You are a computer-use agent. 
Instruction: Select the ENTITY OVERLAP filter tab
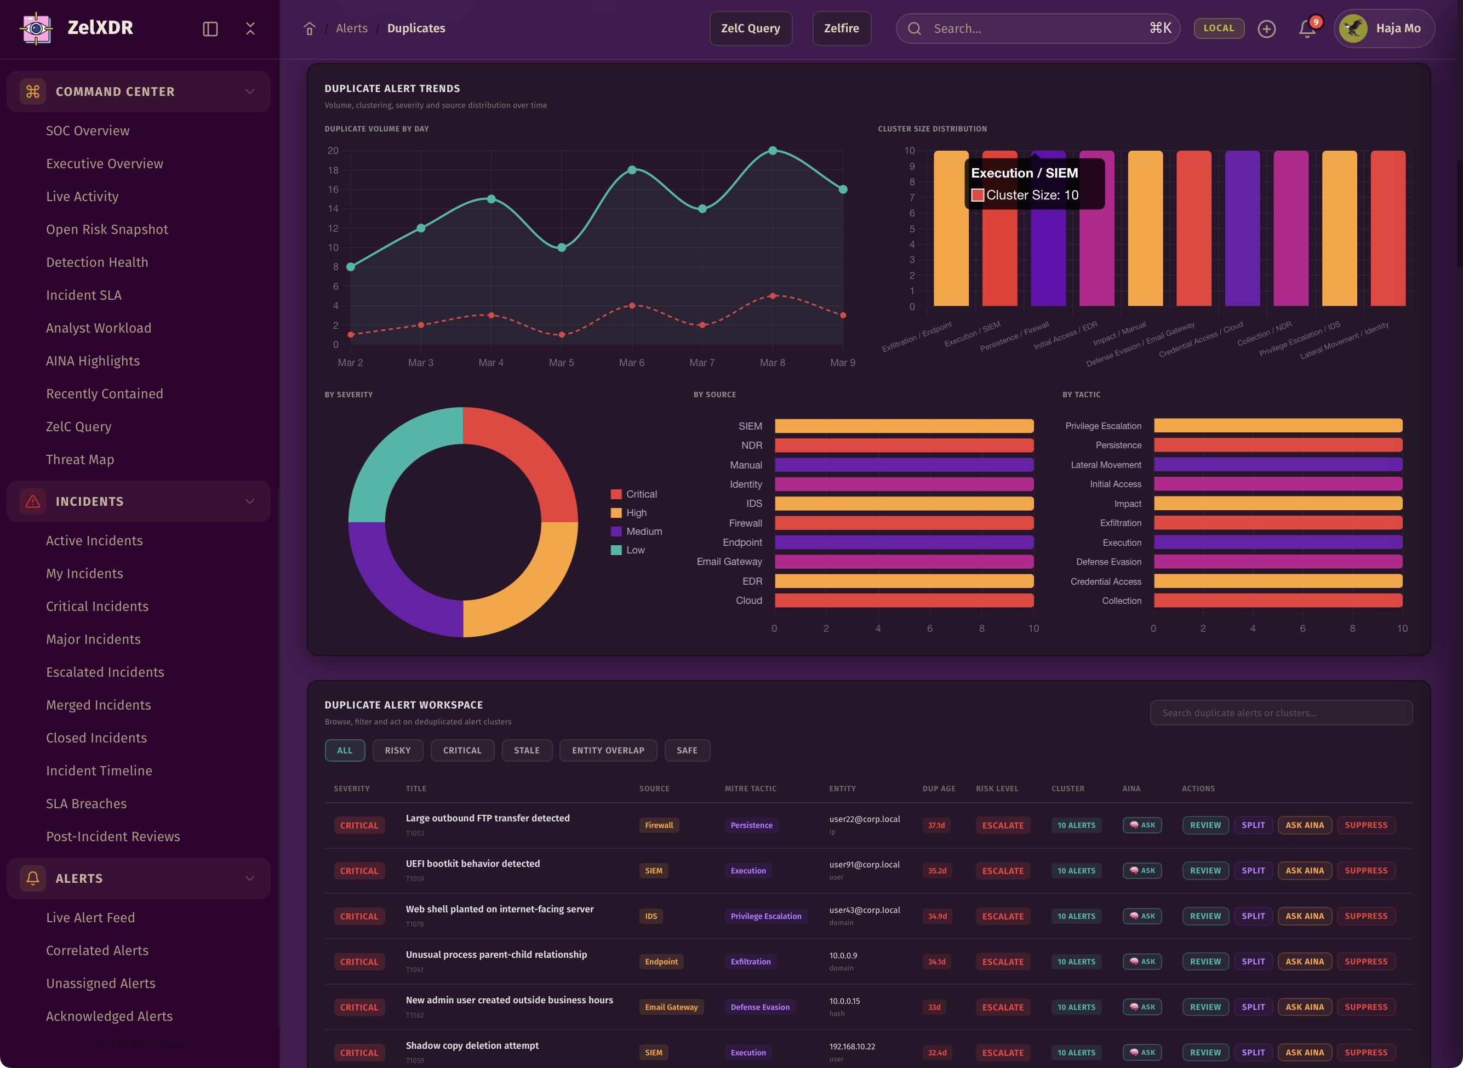tap(608, 750)
